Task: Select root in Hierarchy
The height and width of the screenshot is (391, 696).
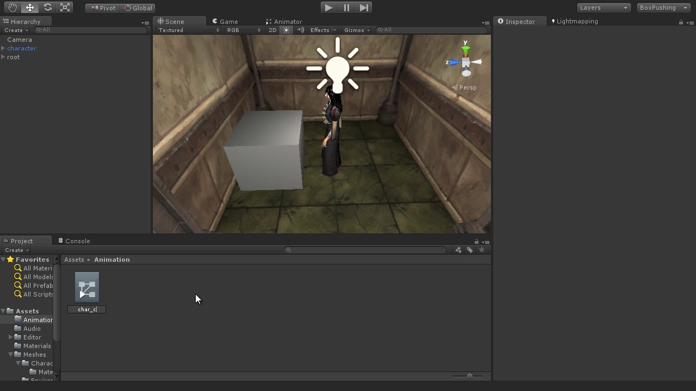Action: click(14, 57)
